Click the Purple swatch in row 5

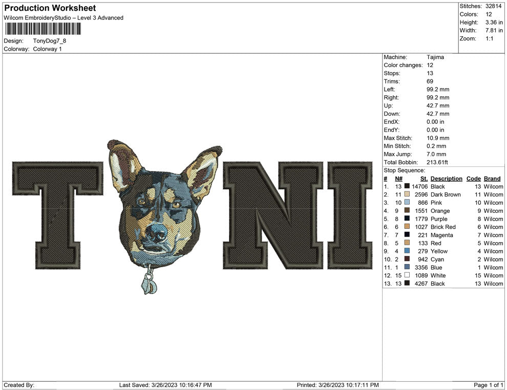tap(407, 219)
